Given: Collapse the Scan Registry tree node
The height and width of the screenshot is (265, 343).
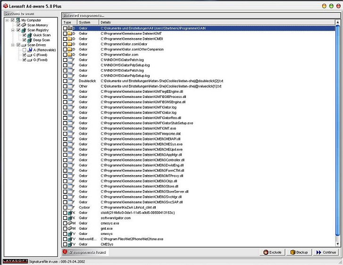Looking at the screenshot, I should [13, 30].
